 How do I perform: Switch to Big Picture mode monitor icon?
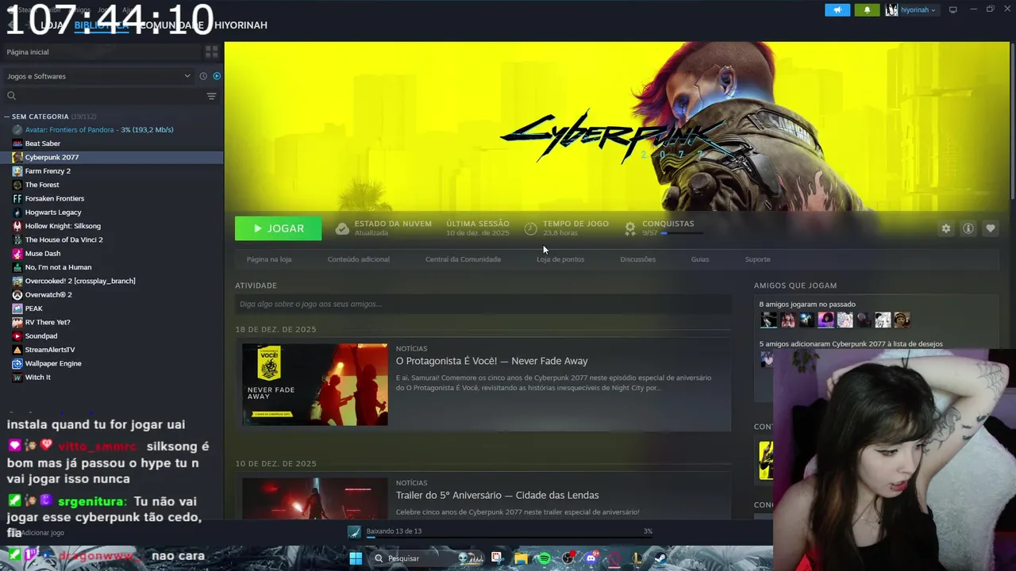[x=953, y=10]
